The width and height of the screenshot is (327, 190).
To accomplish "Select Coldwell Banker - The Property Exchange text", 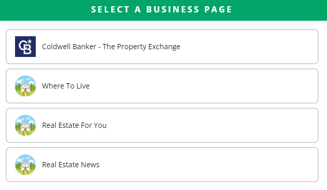I will point(111,47).
